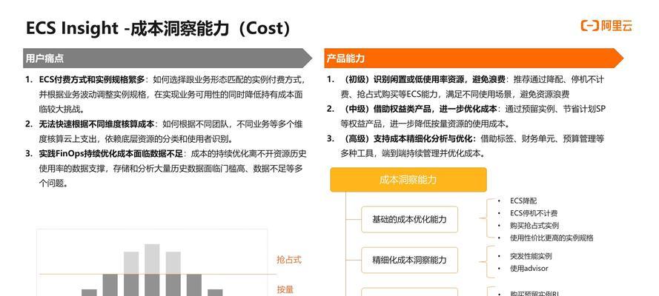Click the 基础的成本优化能力 box
The width and height of the screenshot is (659, 296).
(409, 219)
